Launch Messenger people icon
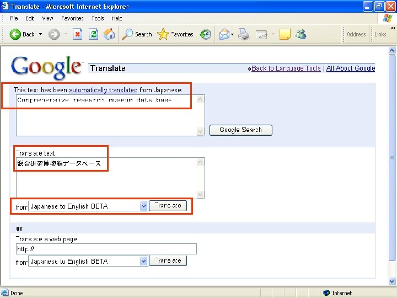 tap(301, 34)
